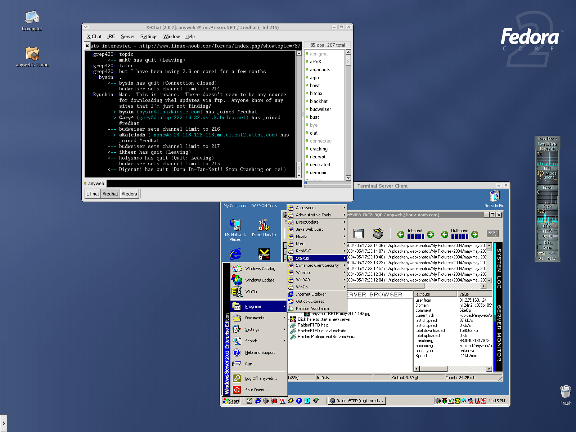Expand Symantec Client Security submenu
The height and width of the screenshot is (432, 576).
(x=317, y=265)
